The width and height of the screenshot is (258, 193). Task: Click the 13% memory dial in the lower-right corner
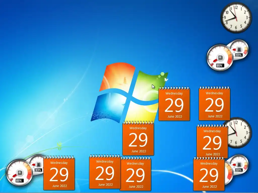[239, 164]
